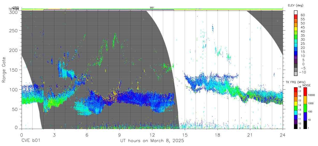Image resolution: width=318 pixels, height=146 pixels.
Task: Click the '300' tick label on the Range Gate axis
Action: pyautogui.click(x=14, y=12)
